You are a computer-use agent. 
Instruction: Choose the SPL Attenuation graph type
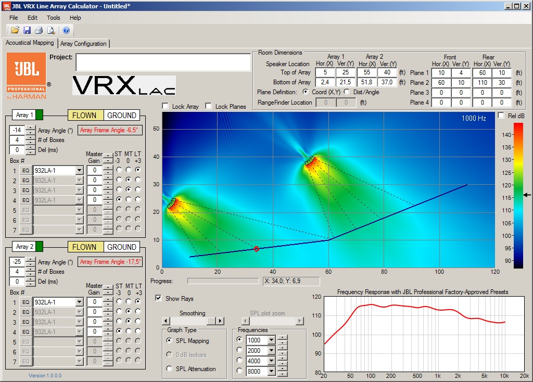(169, 368)
